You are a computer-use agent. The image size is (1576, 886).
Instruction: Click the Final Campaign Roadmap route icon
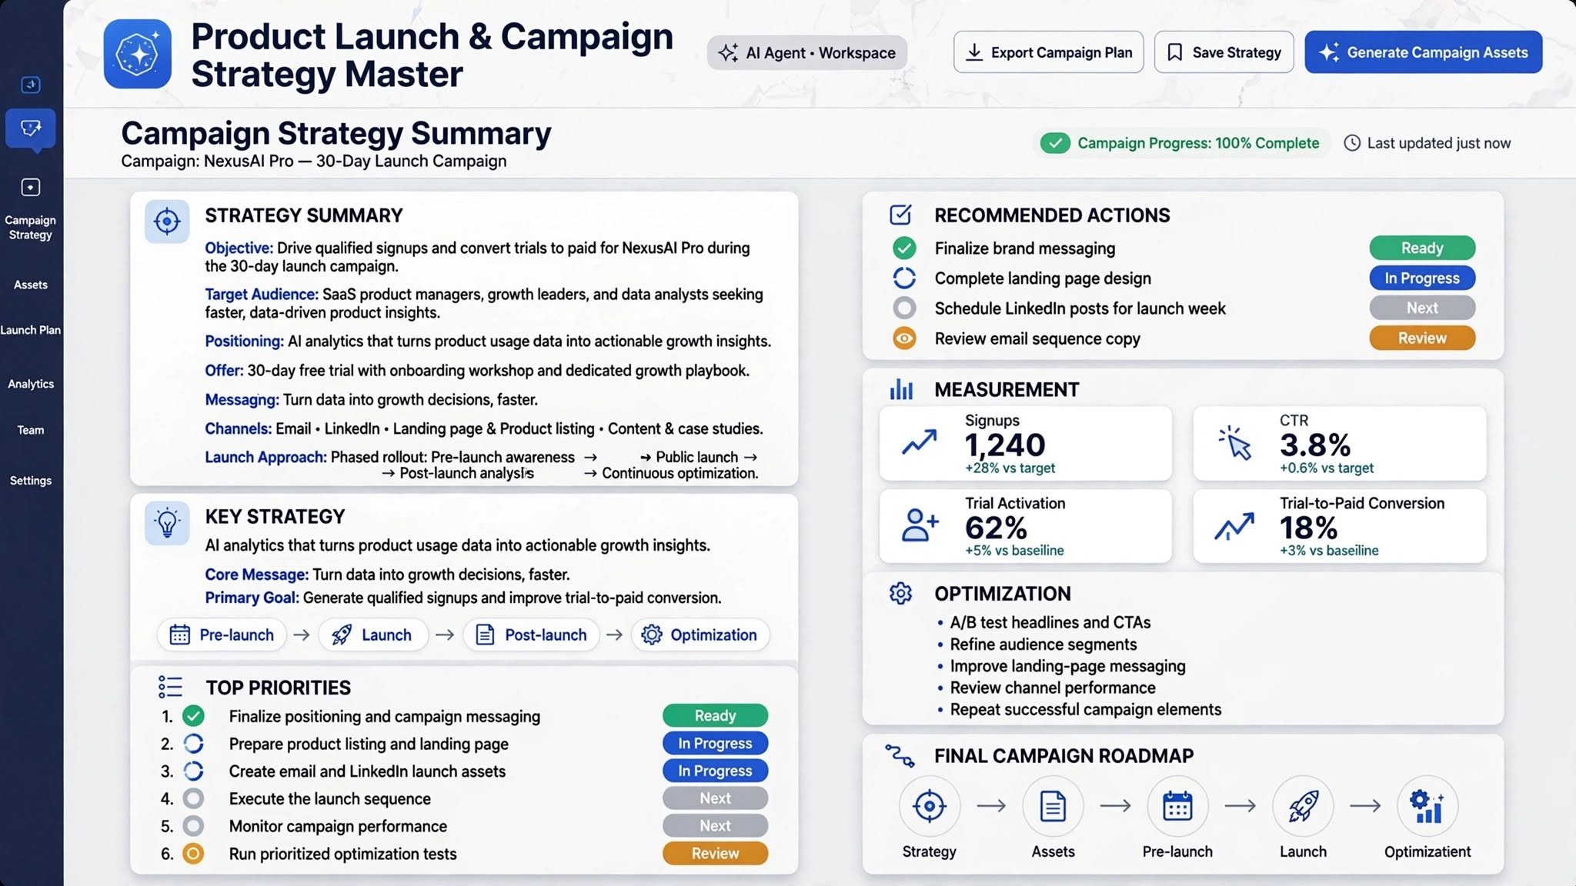coord(900,755)
